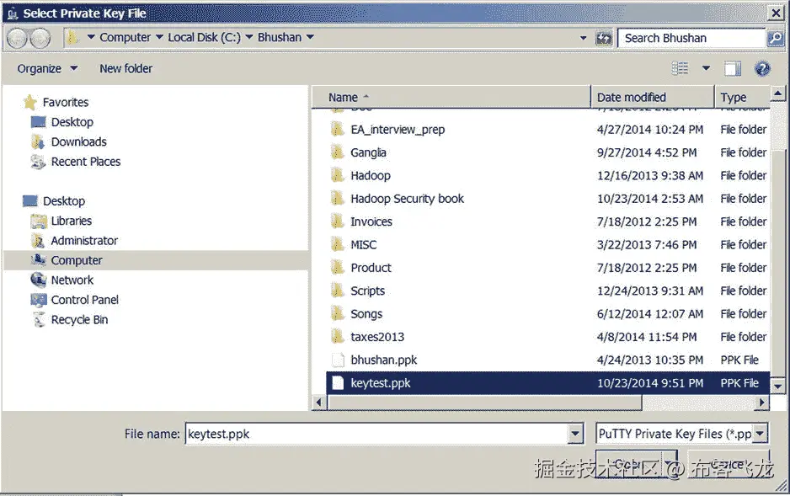Click in the File name text field

pyautogui.click(x=376, y=434)
